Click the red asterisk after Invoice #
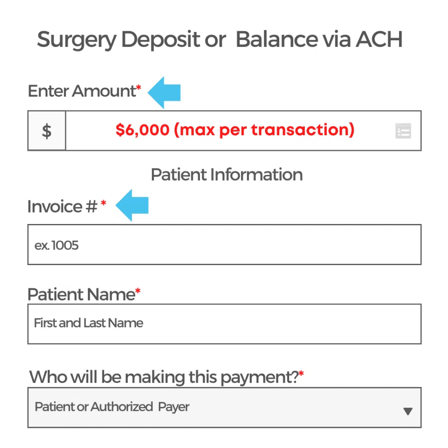 [x=103, y=204]
